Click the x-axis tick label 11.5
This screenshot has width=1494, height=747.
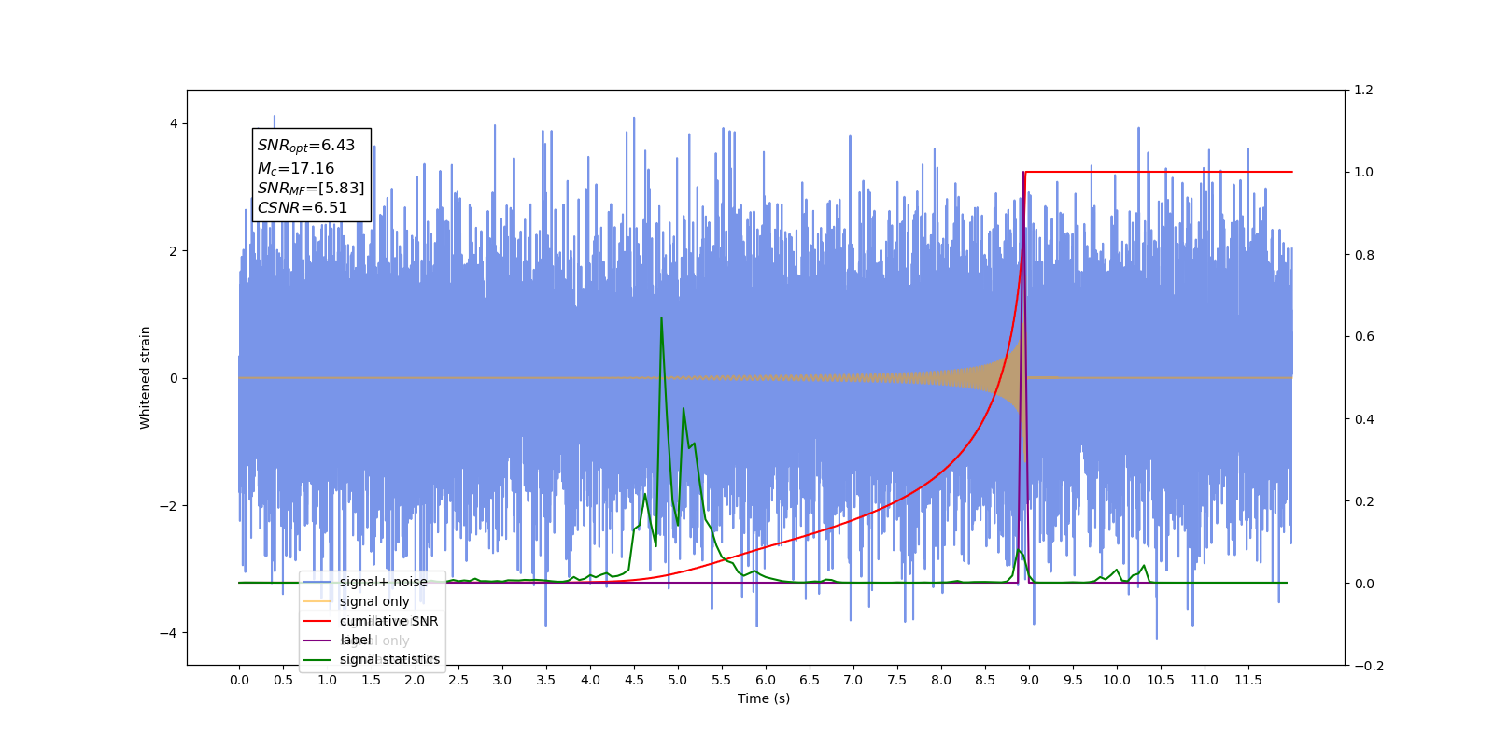1248,680
